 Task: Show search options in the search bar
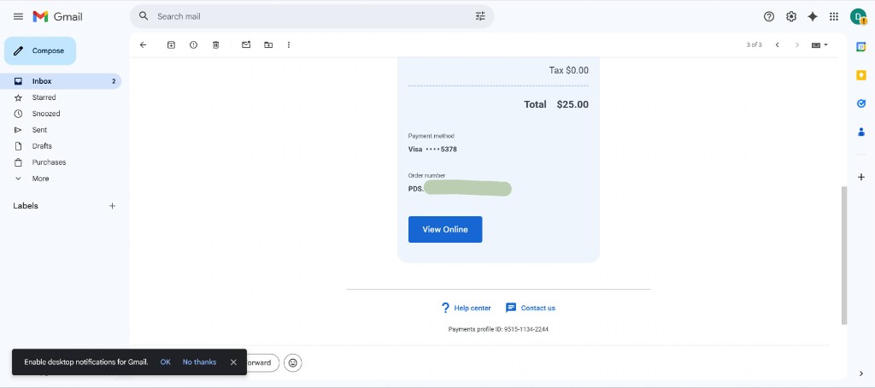click(x=480, y=16)
